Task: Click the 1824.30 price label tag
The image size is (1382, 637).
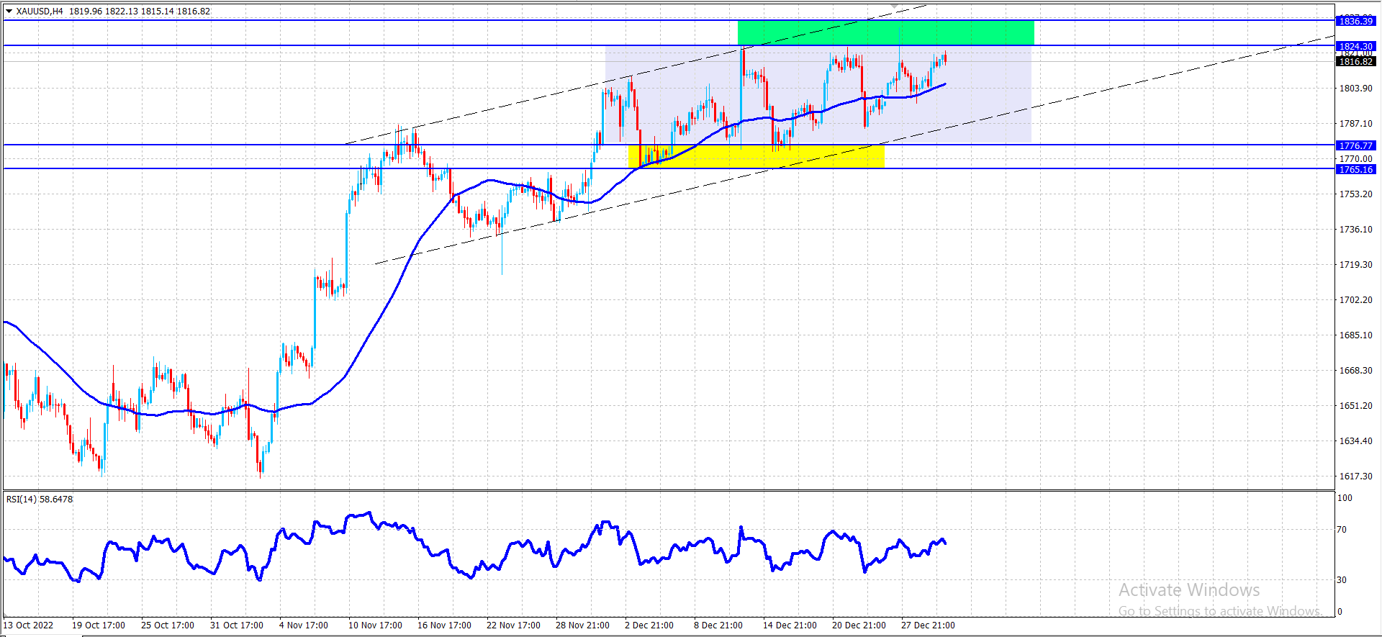Action: (x=1356, y=46)
